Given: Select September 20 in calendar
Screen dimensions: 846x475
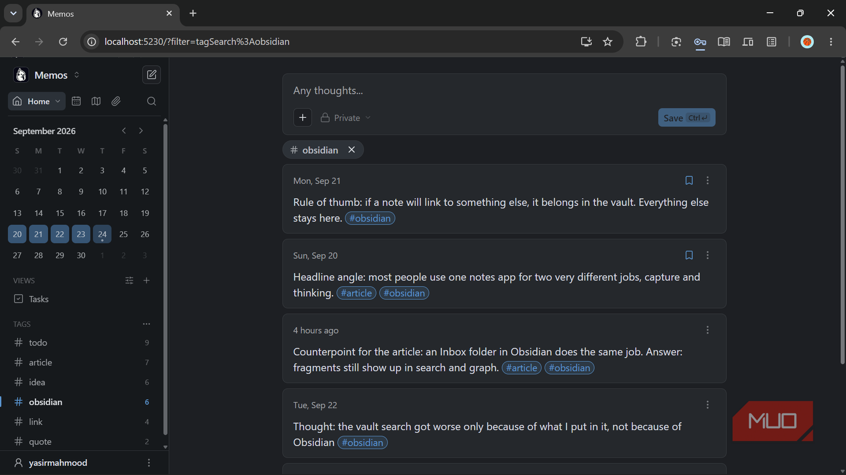Looking at the screenshot, I should [x=17, y=234].
